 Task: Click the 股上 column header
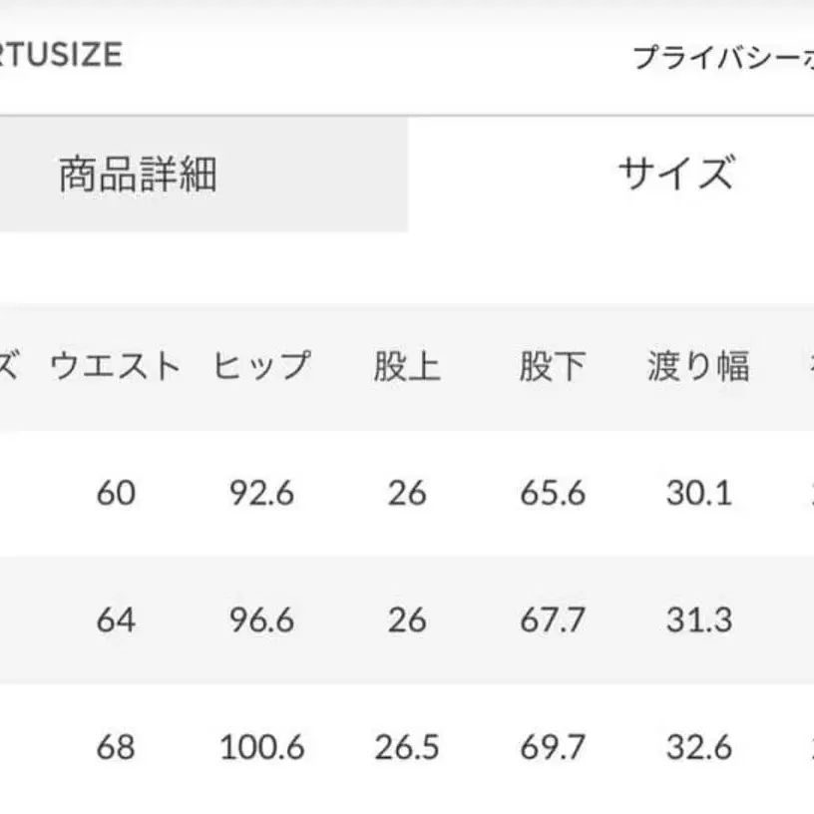coord(407,367)
